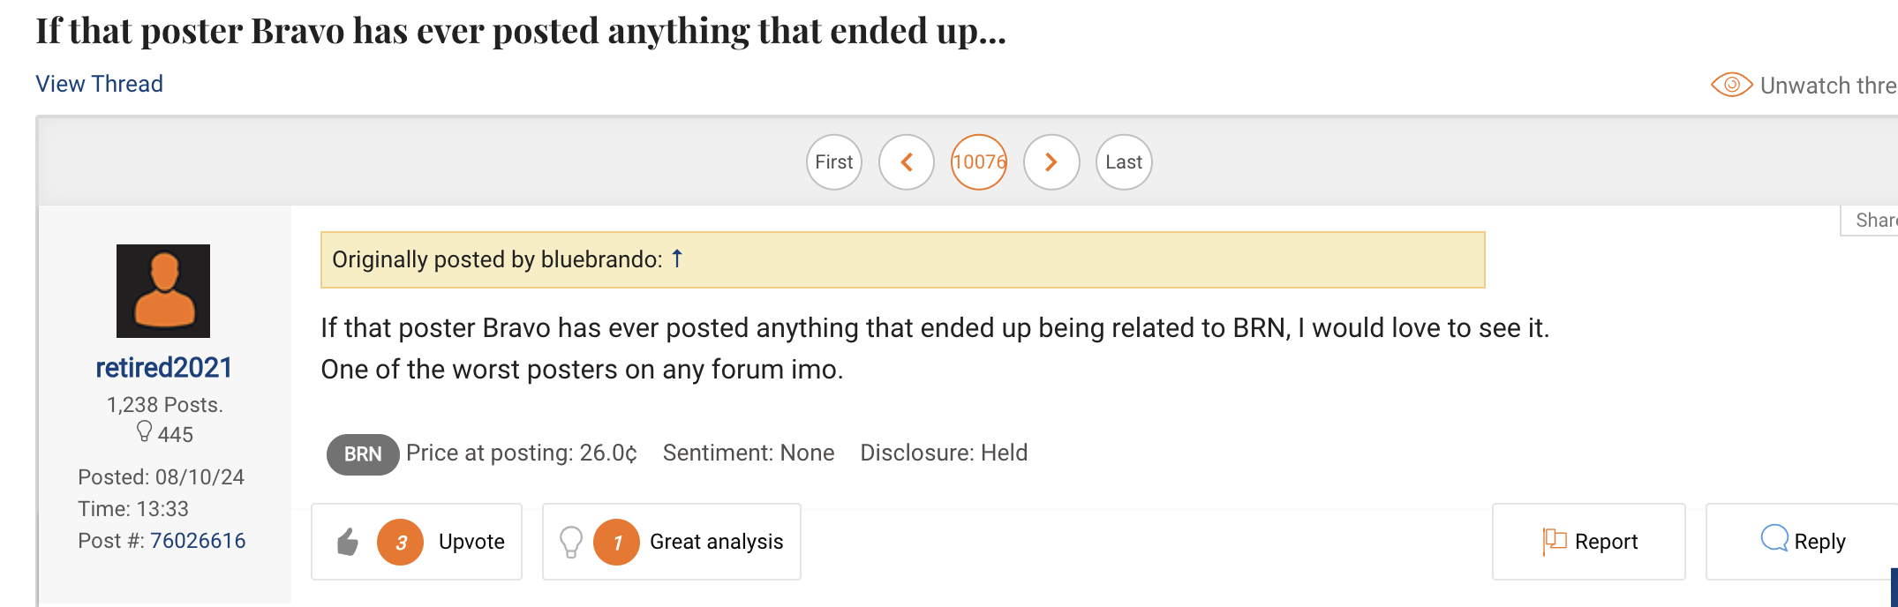This screenshot has width=1898, height=607.
Task: Open retired2021 username link
Action: coord(163,367)
